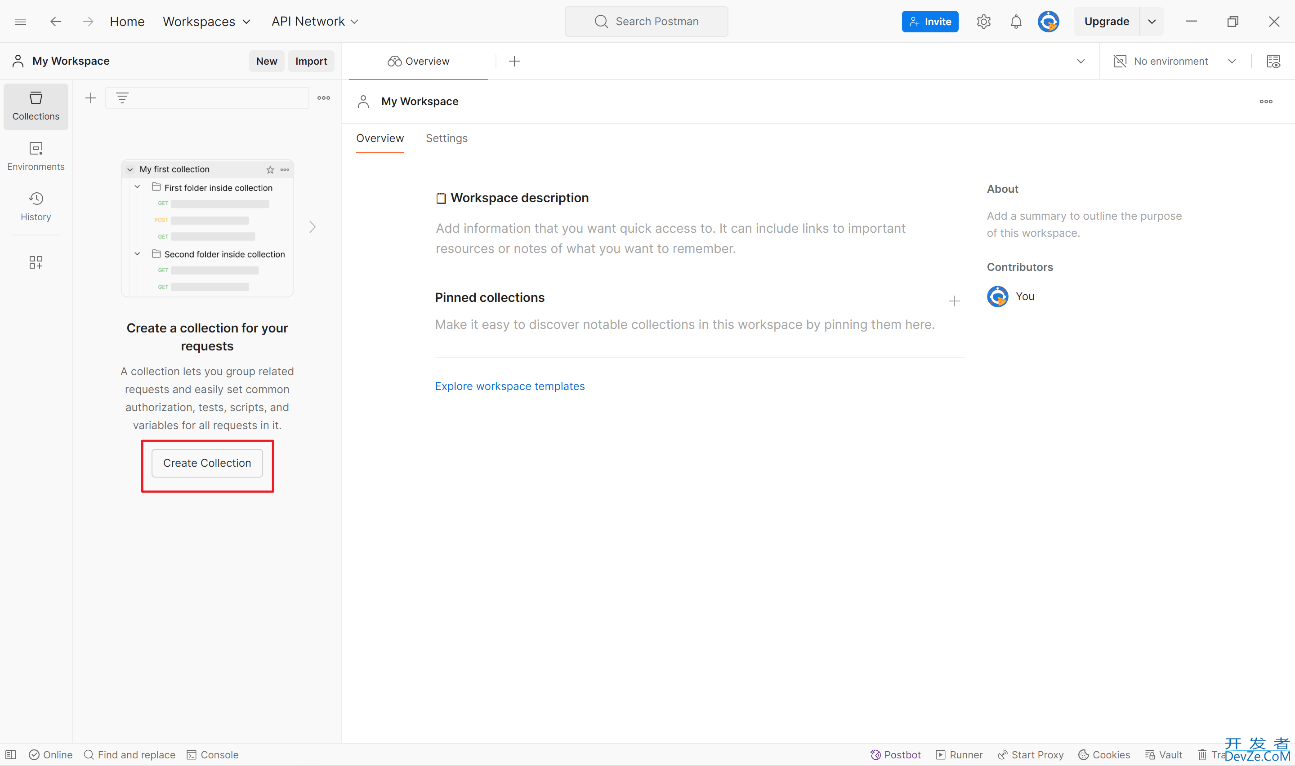Open environment quick look icon
1295x766 pixels.
tap(1273, 62)
